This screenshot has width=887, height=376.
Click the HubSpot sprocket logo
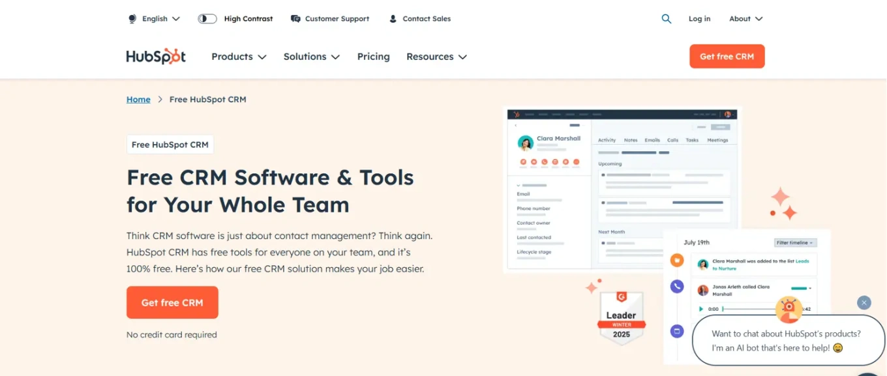(x=155, y=56)
